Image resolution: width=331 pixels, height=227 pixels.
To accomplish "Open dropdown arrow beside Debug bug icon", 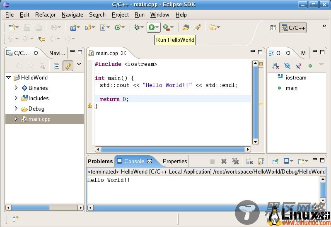I will tap(142, 27).
